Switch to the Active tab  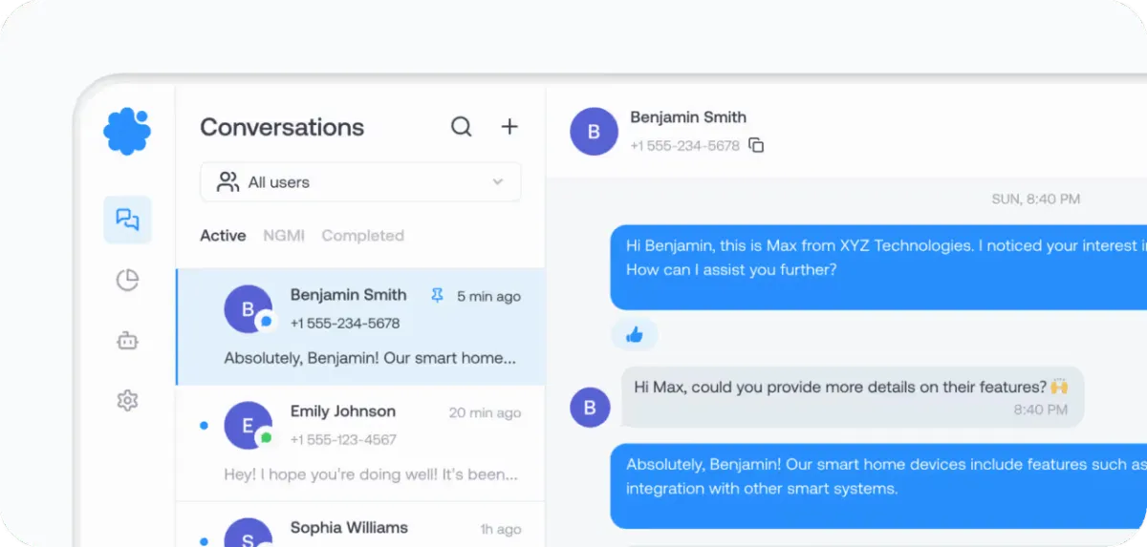(223, 236)
